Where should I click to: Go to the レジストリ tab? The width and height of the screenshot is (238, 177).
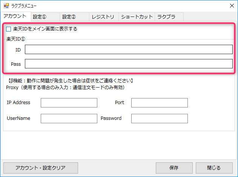tap(103, 17)
